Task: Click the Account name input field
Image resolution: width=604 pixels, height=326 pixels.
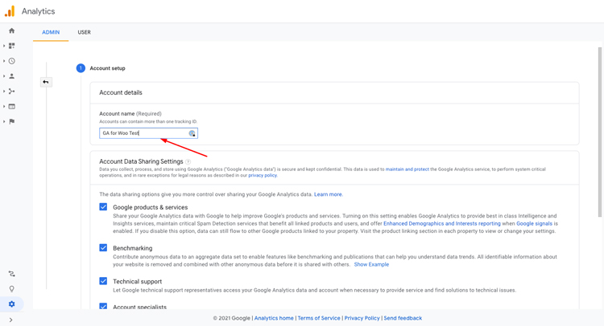Action: [143, 133]
